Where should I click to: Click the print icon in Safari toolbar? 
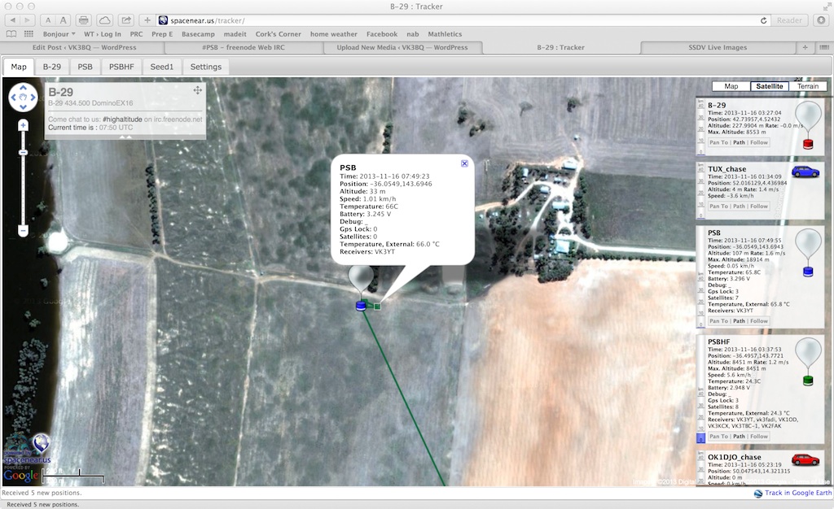pos(84,20)
